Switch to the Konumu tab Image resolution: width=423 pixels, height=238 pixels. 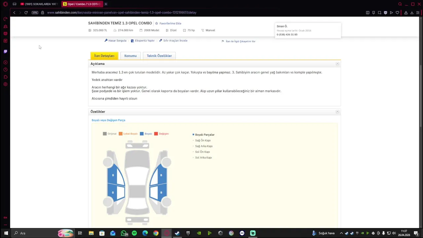(131, 56)
